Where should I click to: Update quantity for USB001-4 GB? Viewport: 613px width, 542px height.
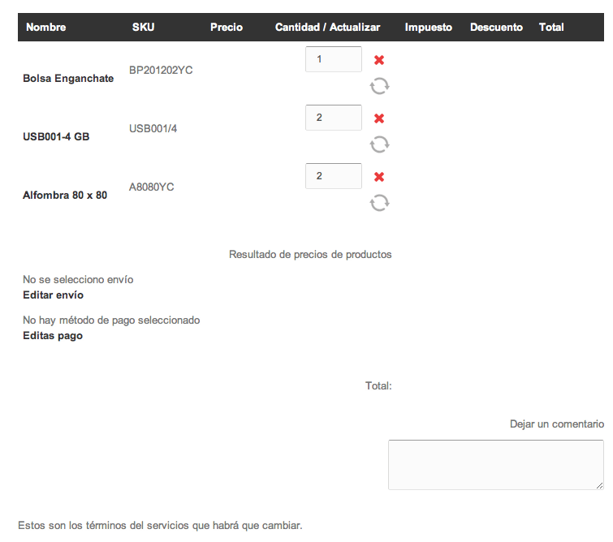(x=380, y=144)
